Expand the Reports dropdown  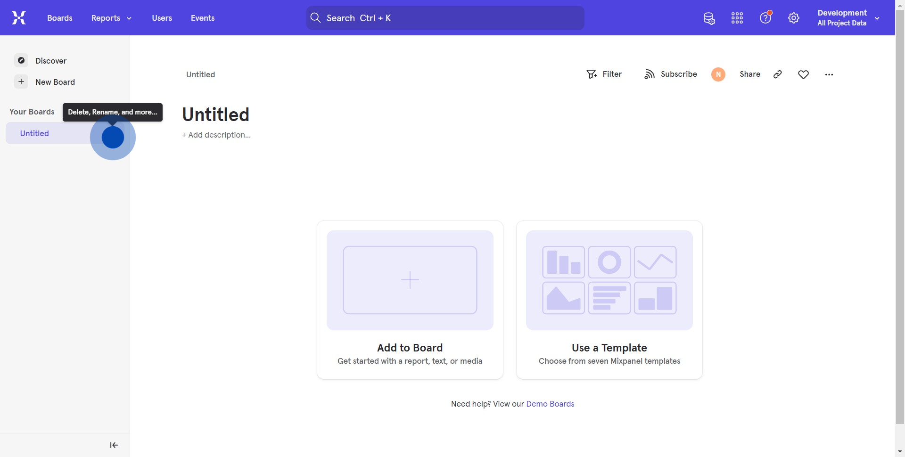pyautogui.click(x=111, y=18)
